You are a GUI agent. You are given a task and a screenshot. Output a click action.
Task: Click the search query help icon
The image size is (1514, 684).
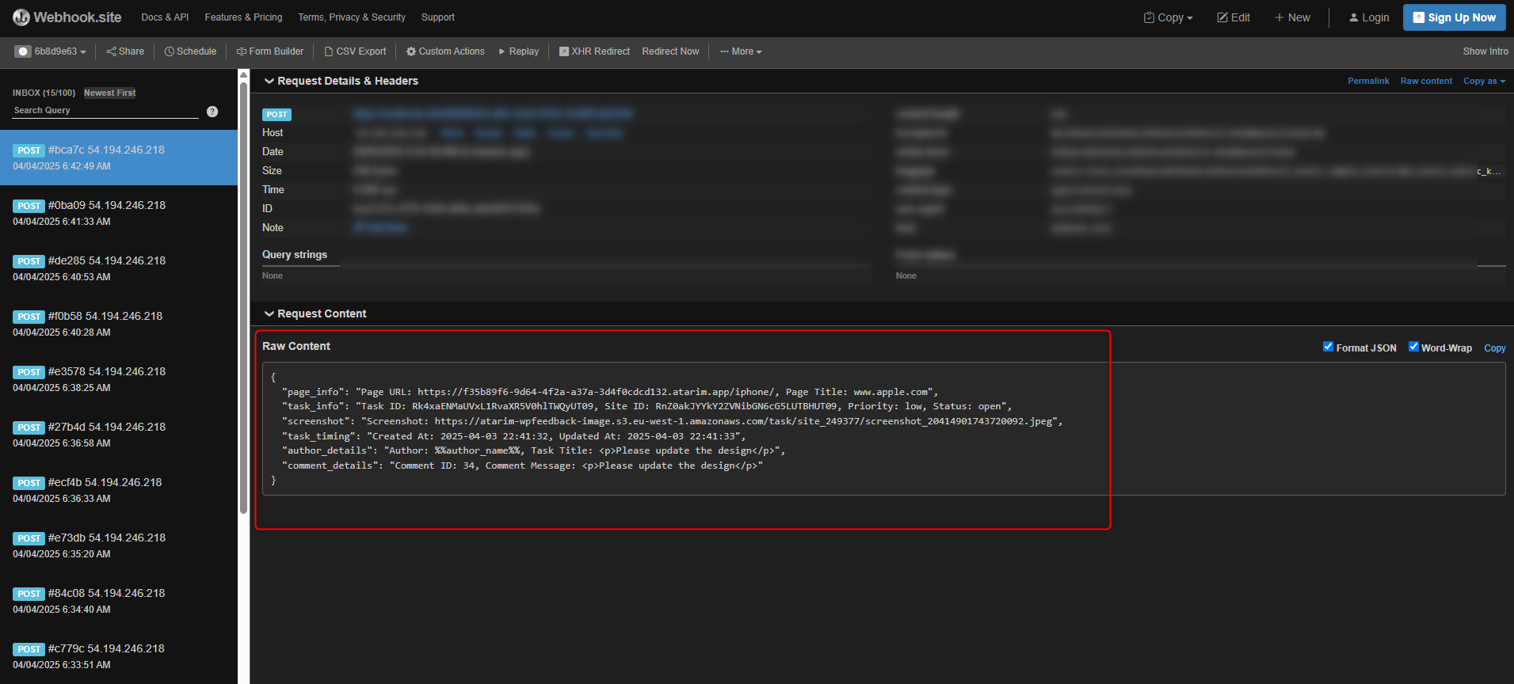pos(212,112)
